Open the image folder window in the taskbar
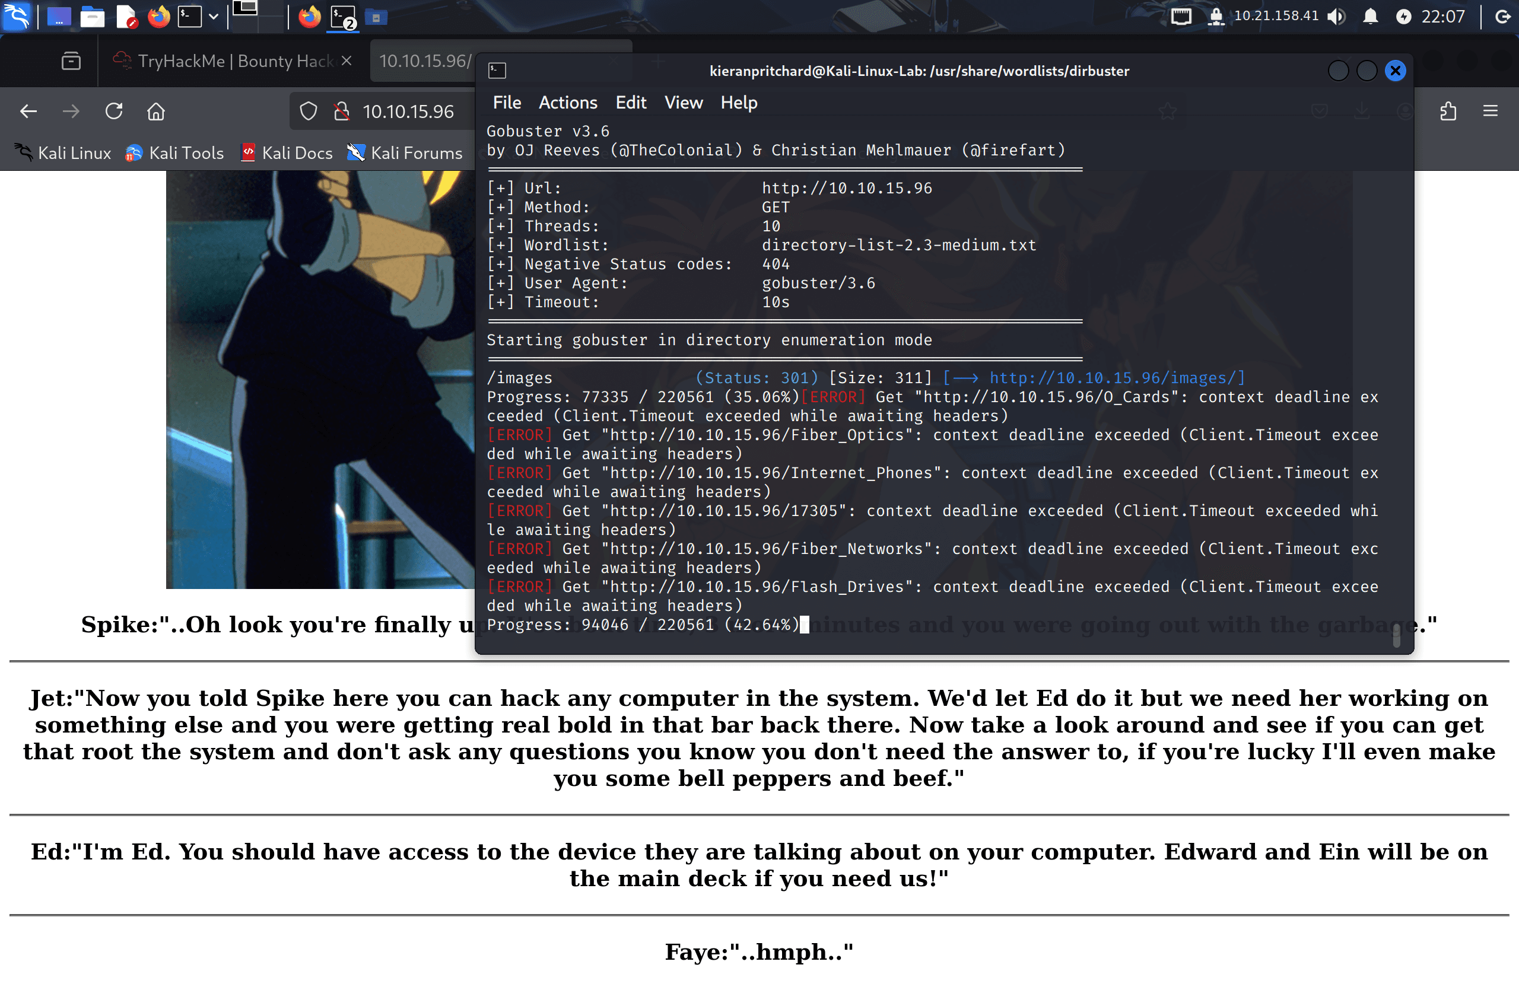1519x987 pixels. (x=376, y=17)
